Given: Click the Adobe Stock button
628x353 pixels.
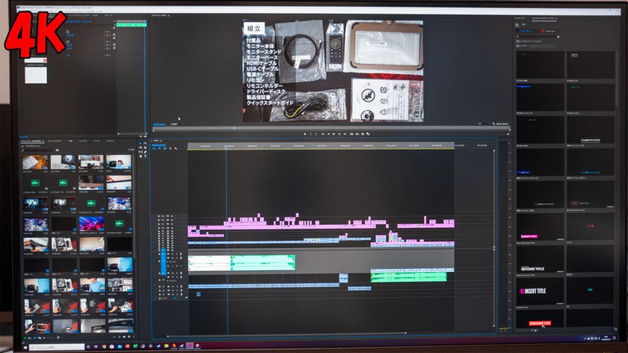Looking at the screenshot, I should pos(549,31).
